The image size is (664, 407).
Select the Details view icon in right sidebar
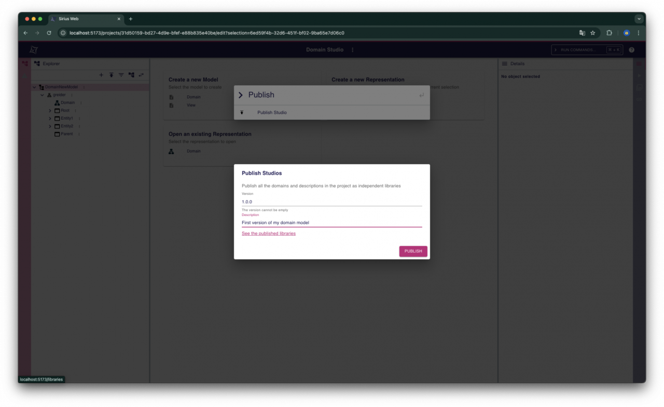coord(639,64)
